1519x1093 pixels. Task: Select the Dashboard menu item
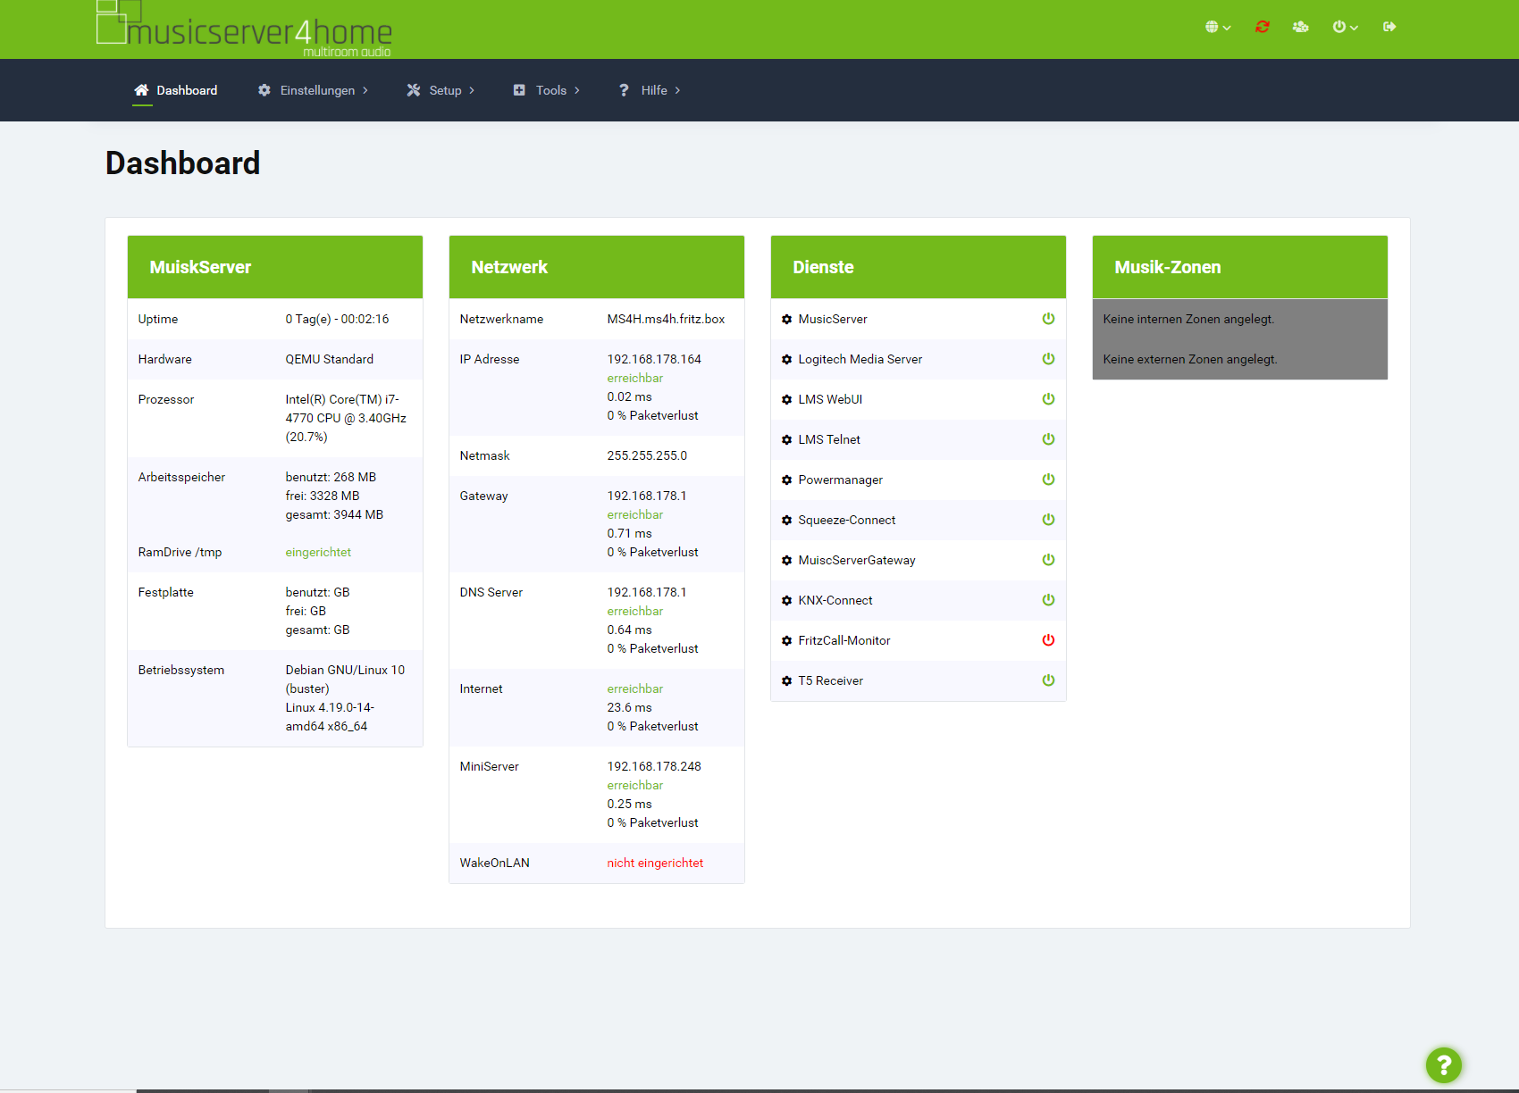tap(176, 90)
